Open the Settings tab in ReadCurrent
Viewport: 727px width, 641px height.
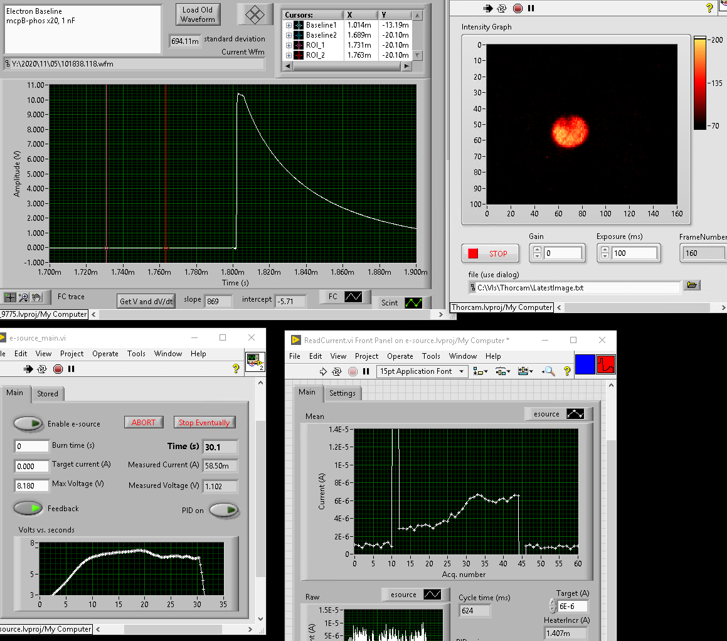[x=342, y=393]
